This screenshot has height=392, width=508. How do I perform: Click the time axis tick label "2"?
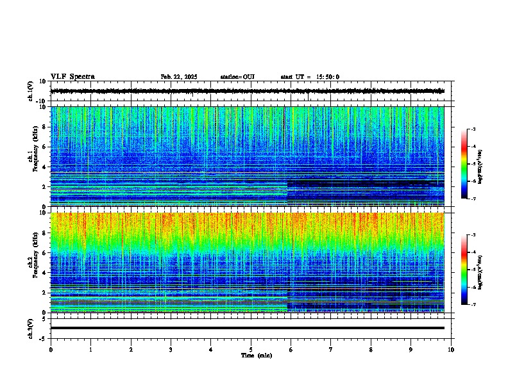tap(131, 350)
